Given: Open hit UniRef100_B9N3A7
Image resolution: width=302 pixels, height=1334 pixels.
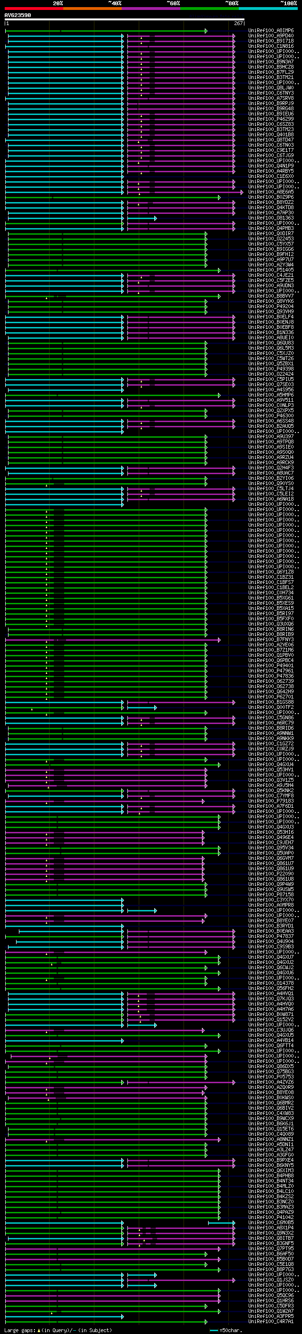Looking at the screenshot, I should click(271, 62).
